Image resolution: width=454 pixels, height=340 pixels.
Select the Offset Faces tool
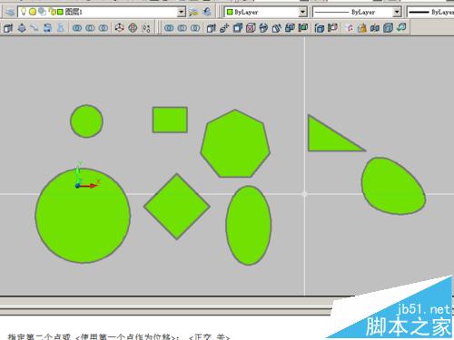[238, 28]
